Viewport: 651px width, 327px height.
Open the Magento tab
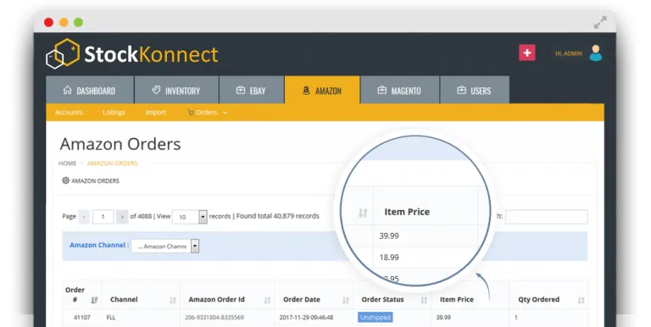400,90
